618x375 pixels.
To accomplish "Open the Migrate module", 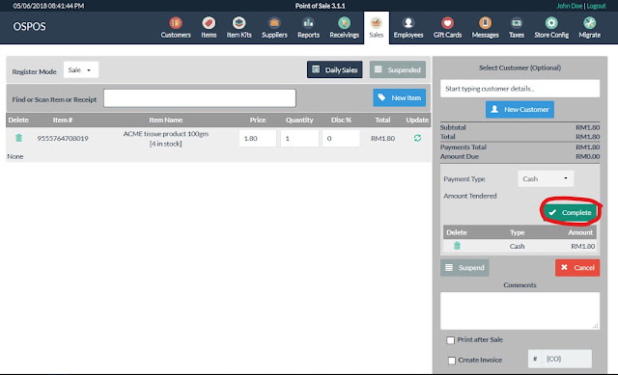I will 590,28.
